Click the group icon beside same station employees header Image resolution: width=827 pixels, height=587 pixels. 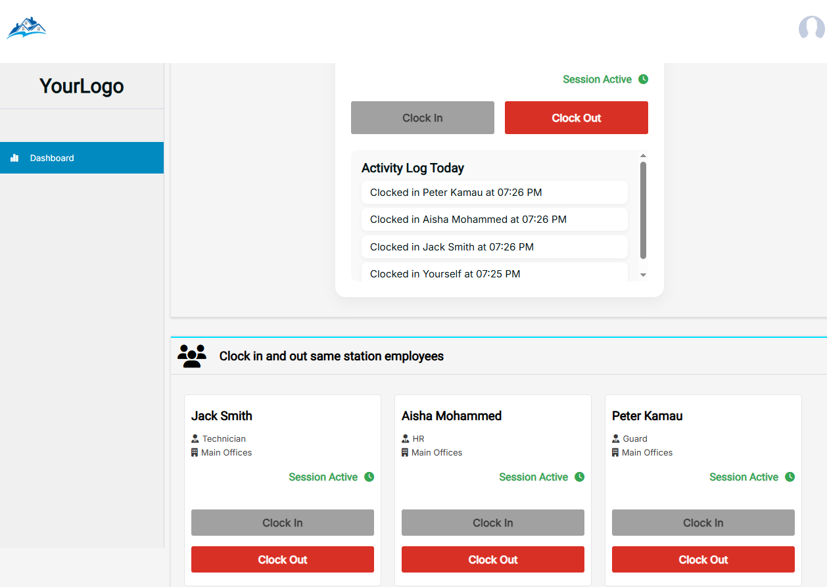click(191, 356)
